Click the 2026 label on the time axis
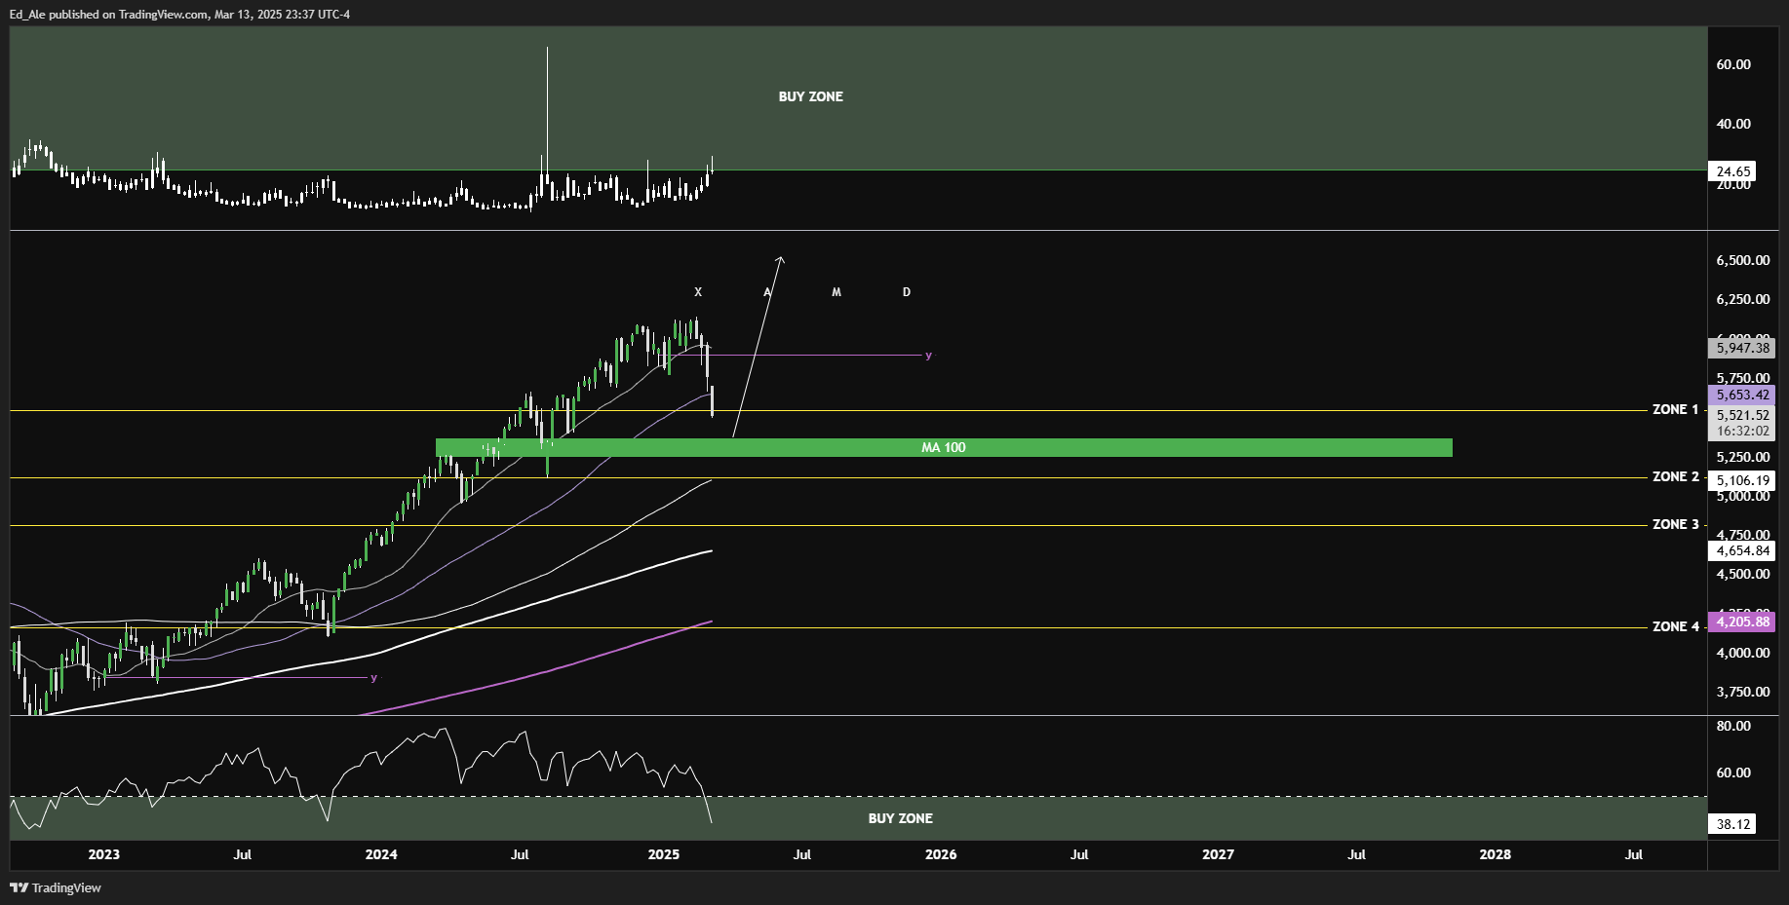Image resolution: width=1789 pixels, height=905 pixels. [941, 854]
